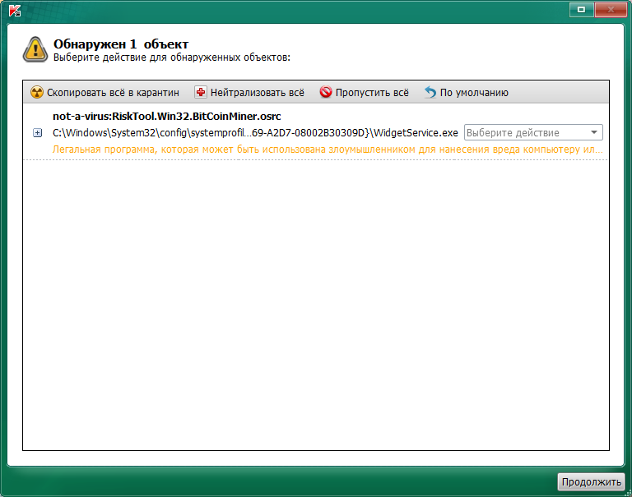Click the blue undo arrow icon
The height and width of the screenshot is (497, 632).
[x=430, y=92]
